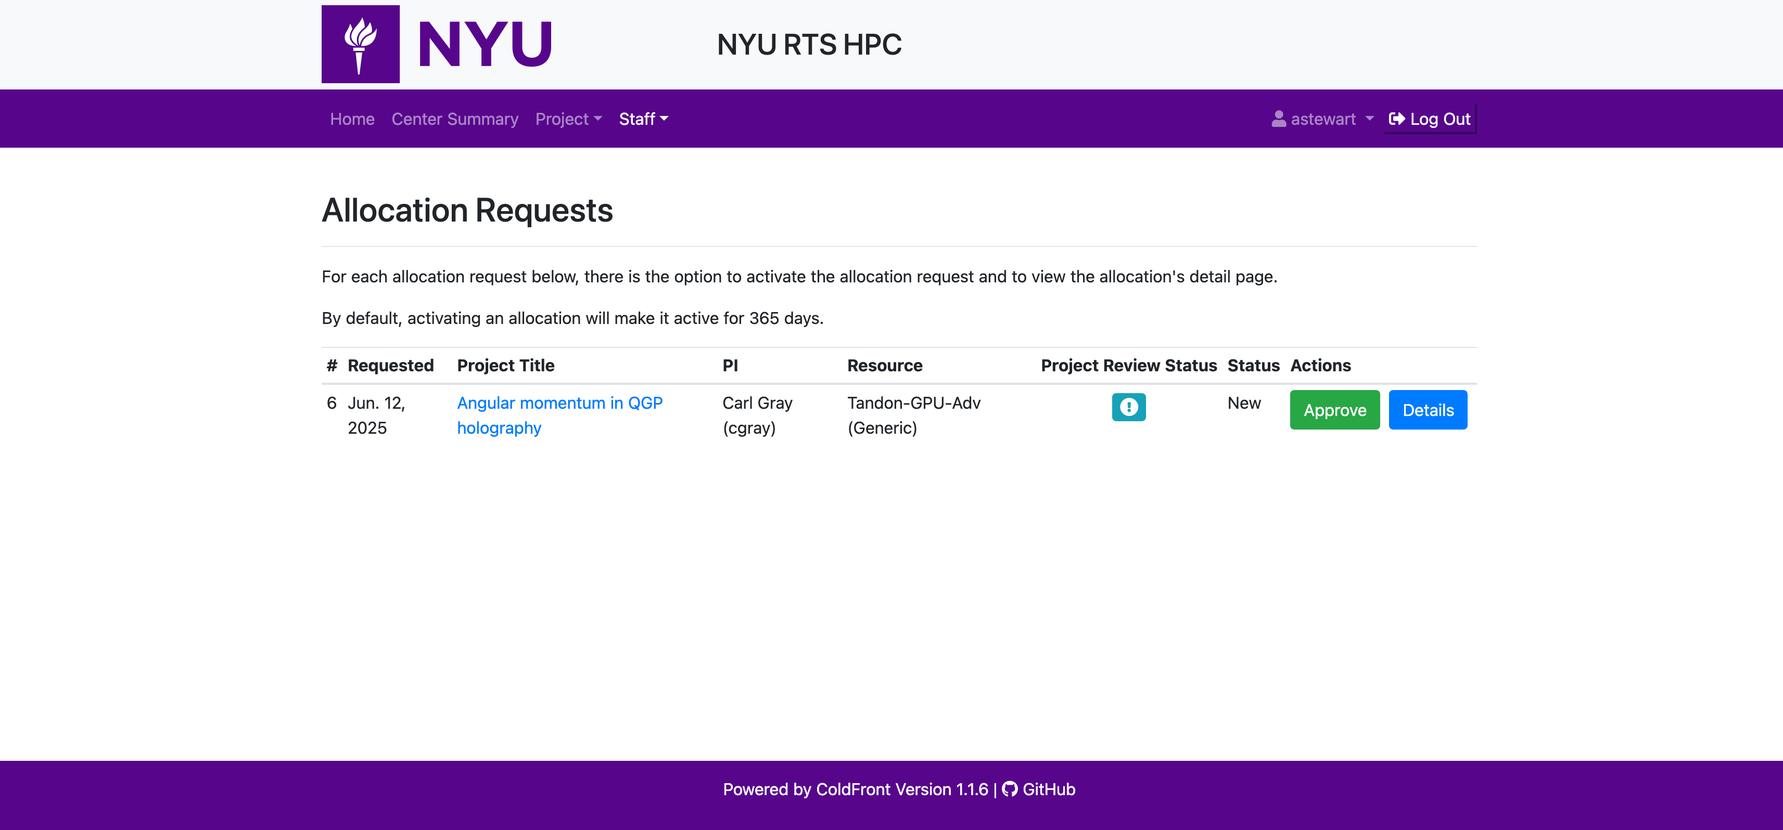Open the Staff dropdown menu
This screenshot has width=1783, height=830.
643,119
